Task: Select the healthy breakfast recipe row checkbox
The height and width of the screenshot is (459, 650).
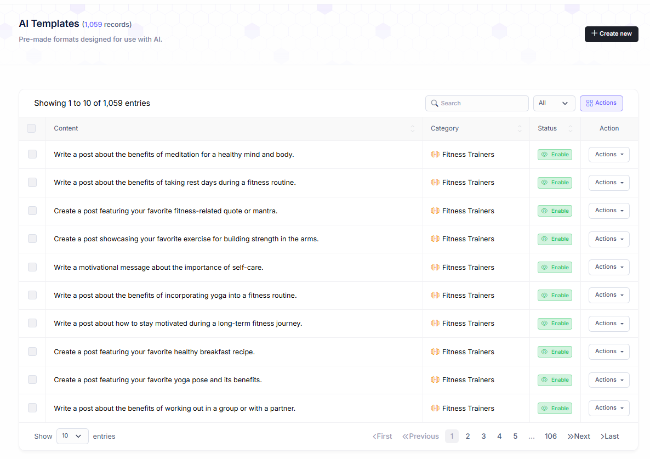Action: pyautogui.click(x=32, y=352)
